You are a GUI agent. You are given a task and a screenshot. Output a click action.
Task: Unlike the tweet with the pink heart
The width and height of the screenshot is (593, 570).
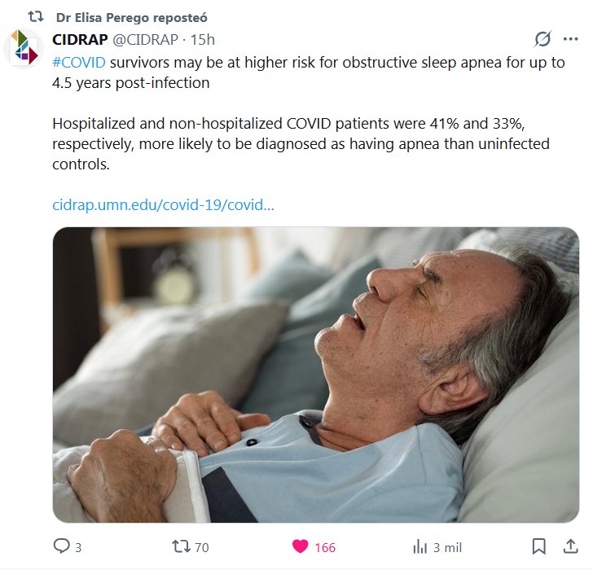(x=301, y=546)
